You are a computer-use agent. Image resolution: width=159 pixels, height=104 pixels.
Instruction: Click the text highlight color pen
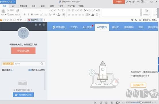(x=54, y=15)
